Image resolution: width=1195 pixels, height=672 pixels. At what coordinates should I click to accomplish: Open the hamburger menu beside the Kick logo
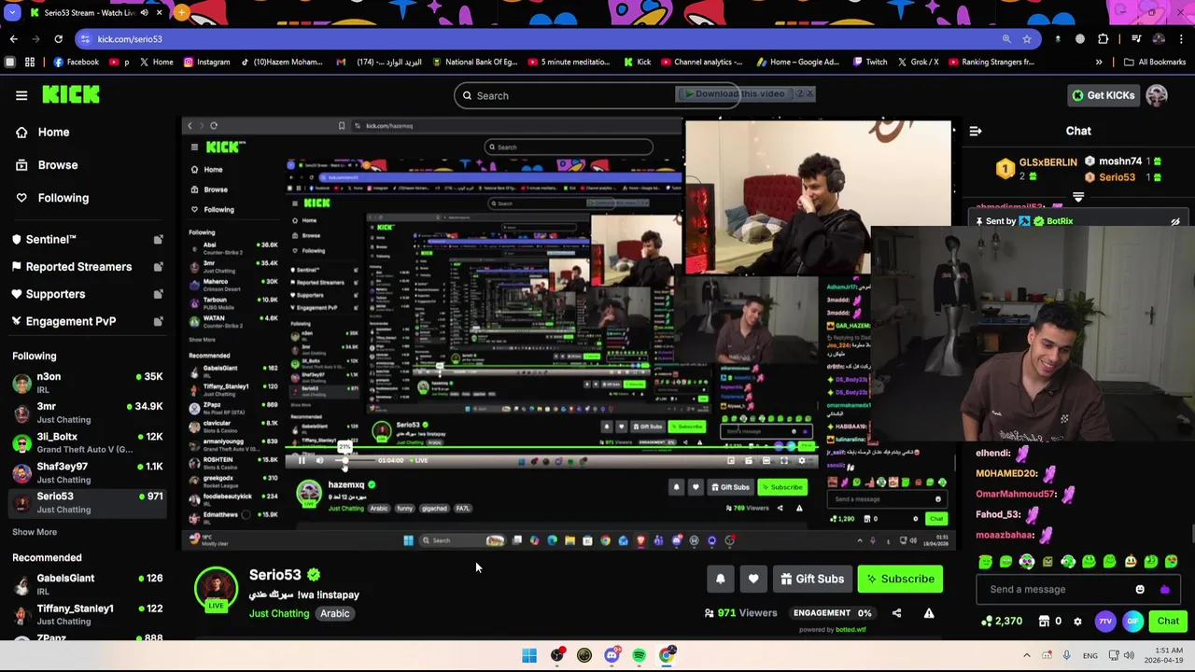21,95
